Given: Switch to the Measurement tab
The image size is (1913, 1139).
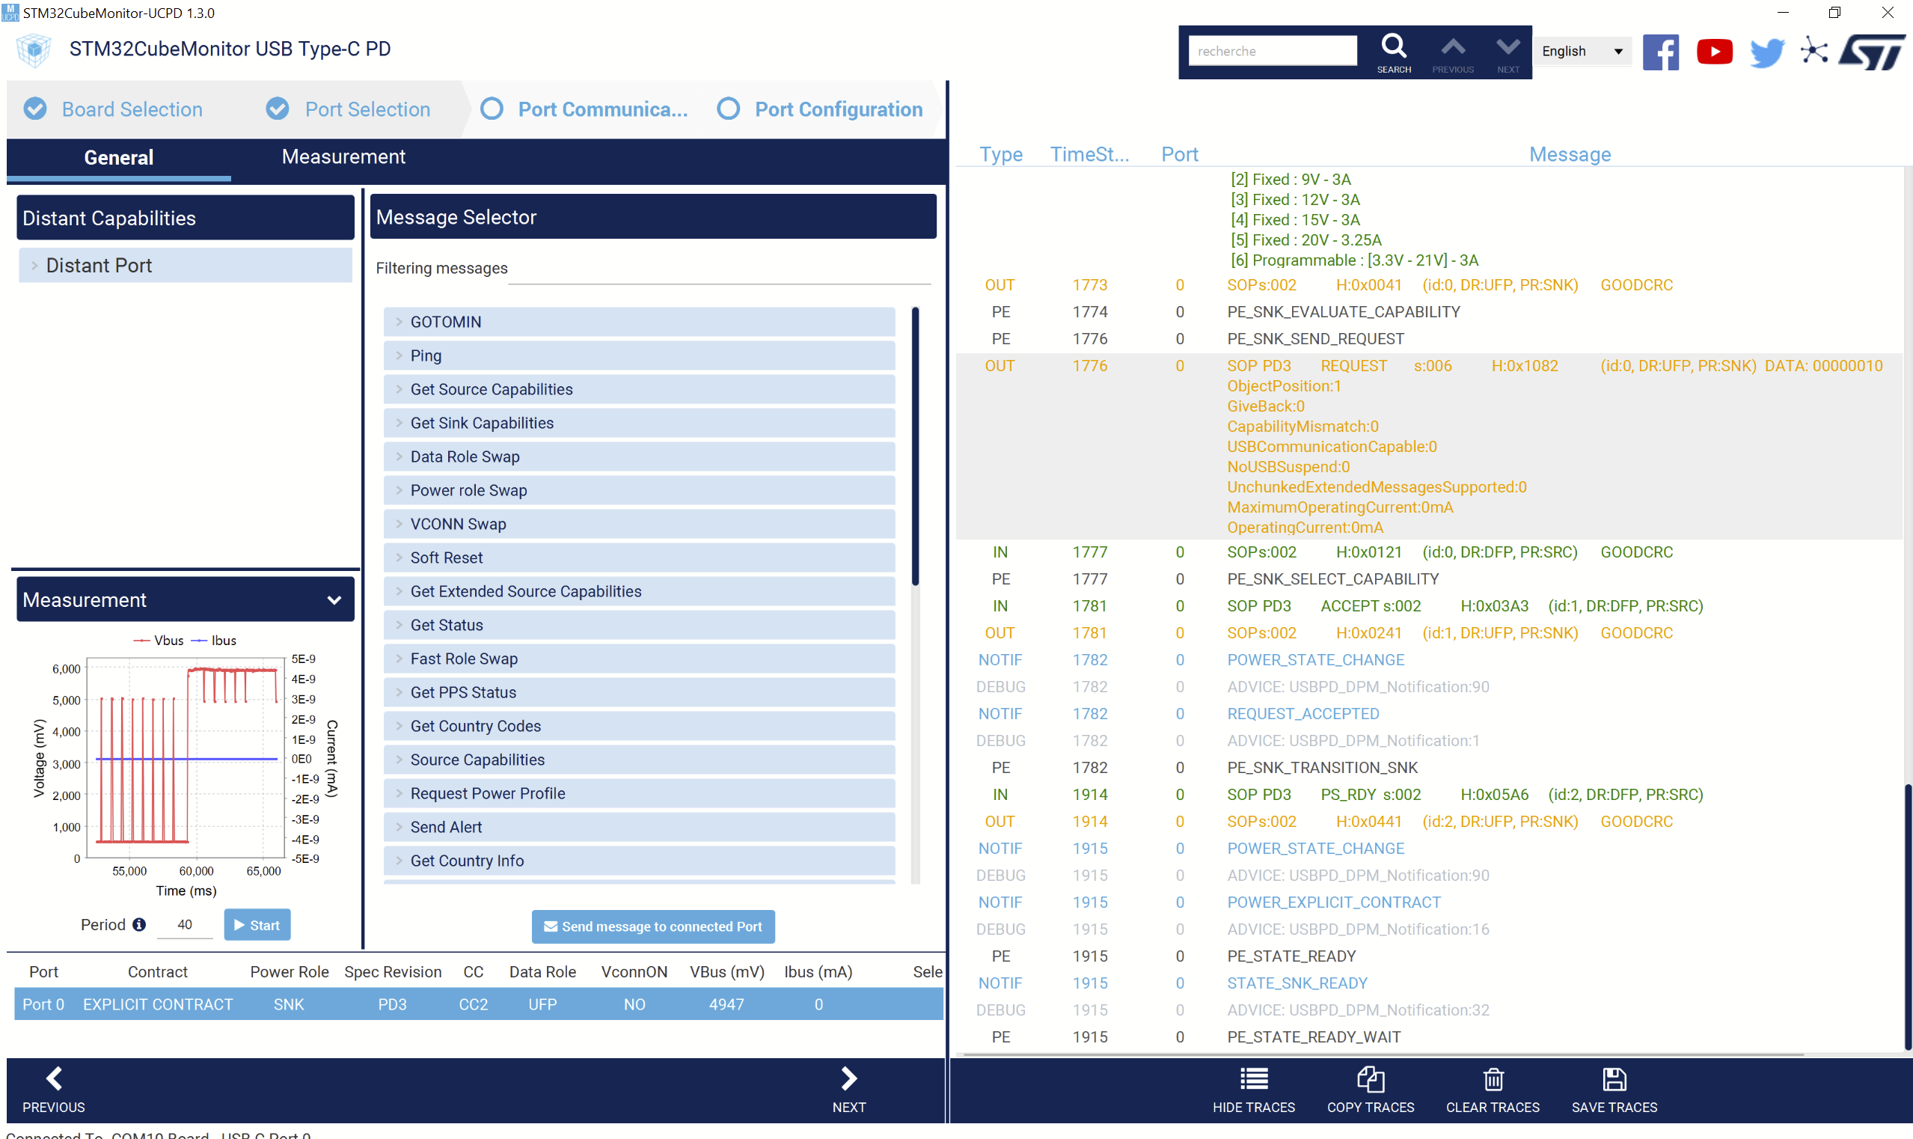Looking at the screenshot, I should click(x=343, y=156).
